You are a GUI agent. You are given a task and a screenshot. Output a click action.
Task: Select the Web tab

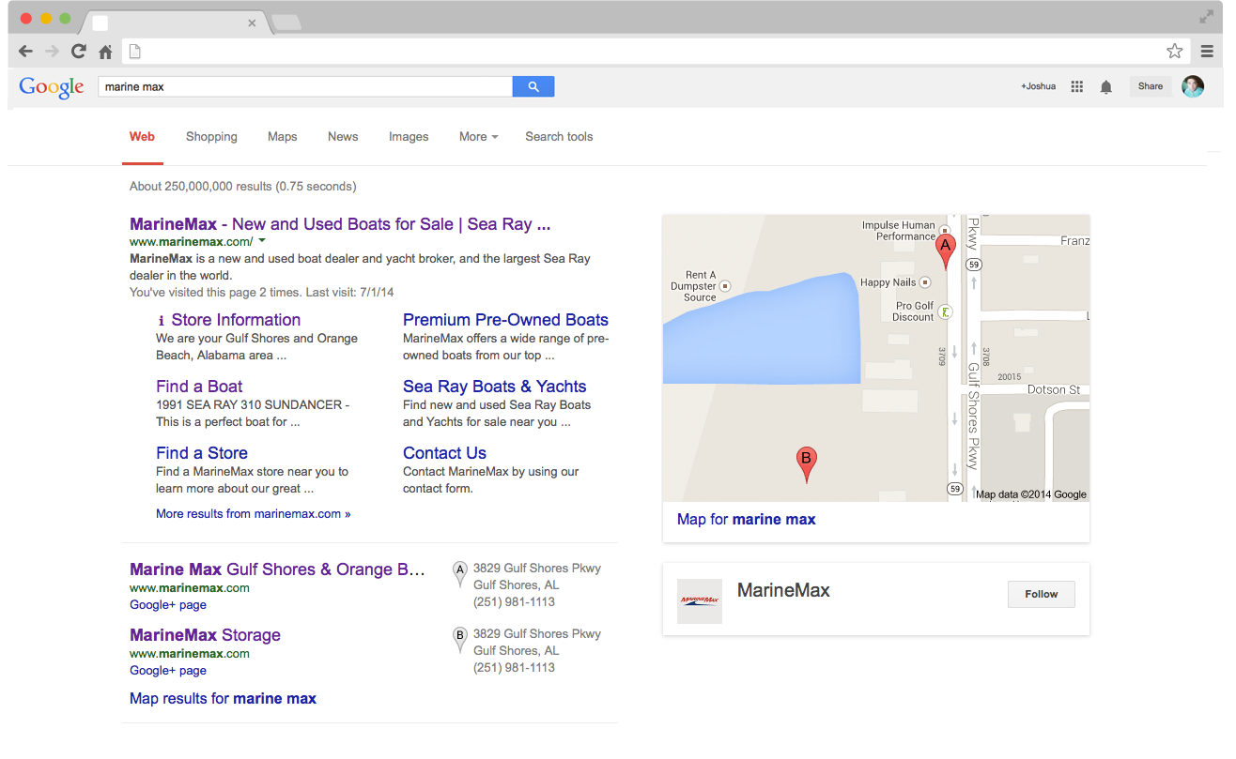pyautogui.click(x=142, y=136)
